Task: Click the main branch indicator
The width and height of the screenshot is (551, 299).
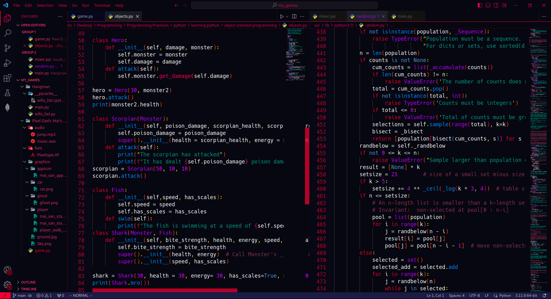Action: pyautogui.click(x=19, y=296)
